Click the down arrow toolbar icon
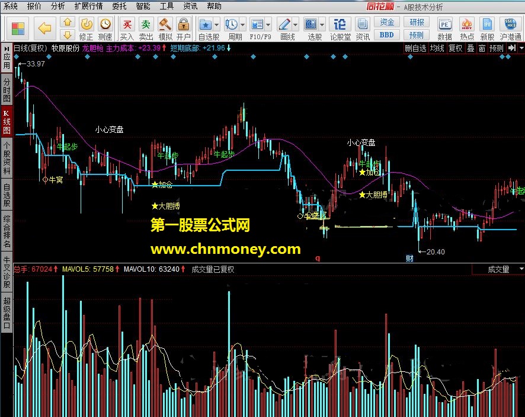 [x=68, y=35]
